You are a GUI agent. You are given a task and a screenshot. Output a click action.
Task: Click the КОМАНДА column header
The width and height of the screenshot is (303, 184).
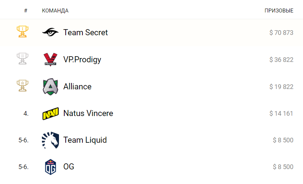(55, 11)
